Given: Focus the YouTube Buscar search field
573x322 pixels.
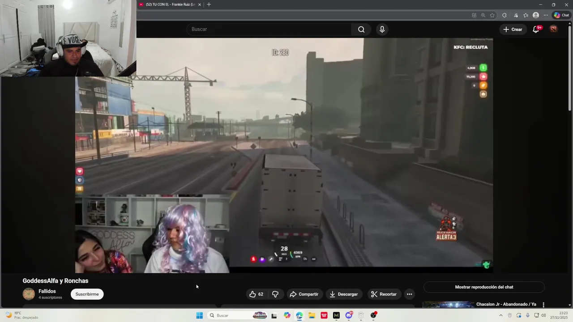Looking at the screenshot, I should pyautogui.click(x=269, y=30).
